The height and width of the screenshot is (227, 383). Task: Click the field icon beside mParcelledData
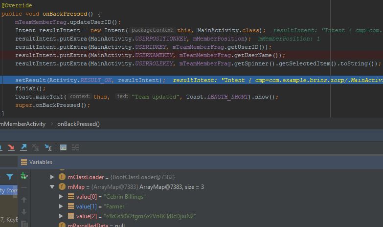pyautogui.click(x=62, y=225)
